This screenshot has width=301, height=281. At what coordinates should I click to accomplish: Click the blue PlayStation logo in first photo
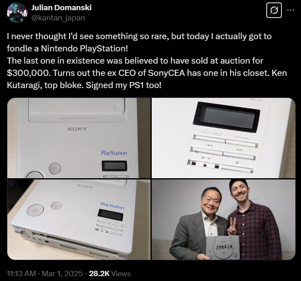[x=114, y=153]
